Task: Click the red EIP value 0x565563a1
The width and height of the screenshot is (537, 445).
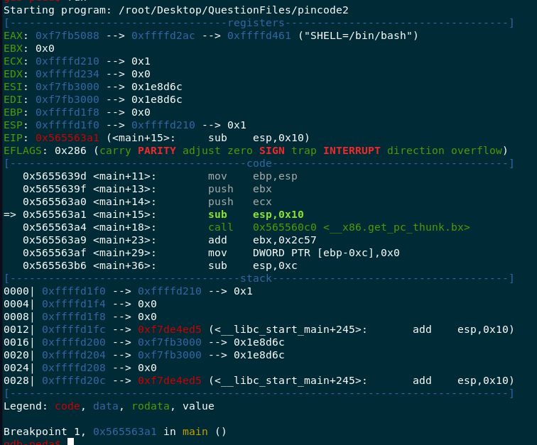Action: point(67,138)
